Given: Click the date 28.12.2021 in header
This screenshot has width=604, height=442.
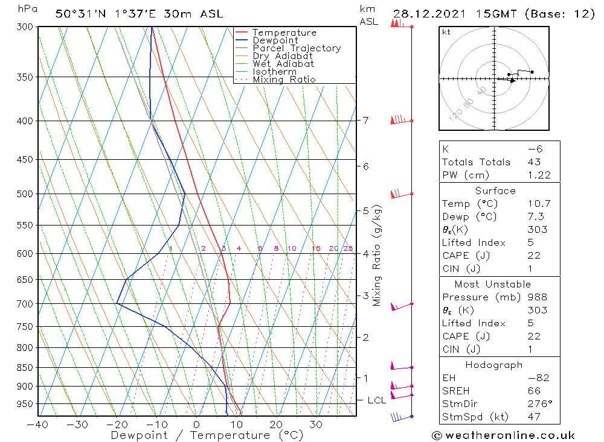Looking at the screenshot, I should pyautogui.click(x=429, y=14).
